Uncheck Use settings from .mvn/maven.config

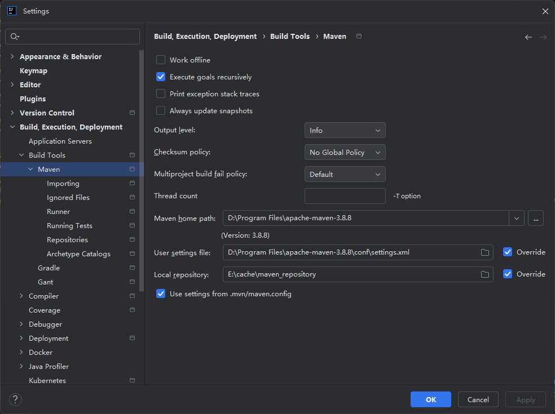pyautogui.click(x=161, y=294)
